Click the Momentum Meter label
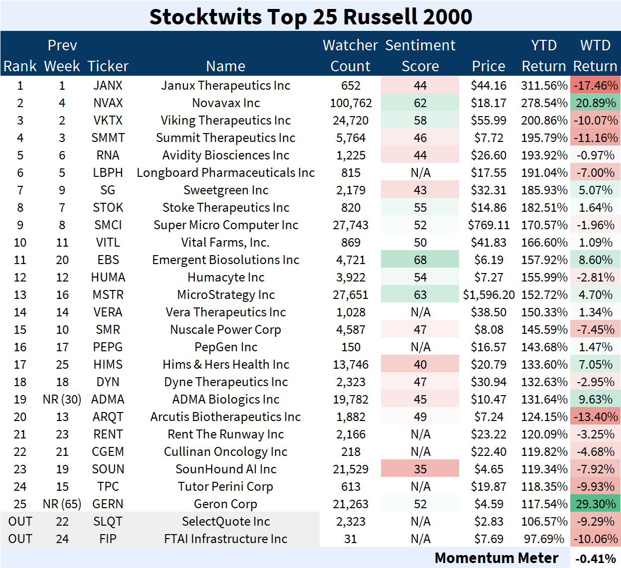 pos(496,558)
